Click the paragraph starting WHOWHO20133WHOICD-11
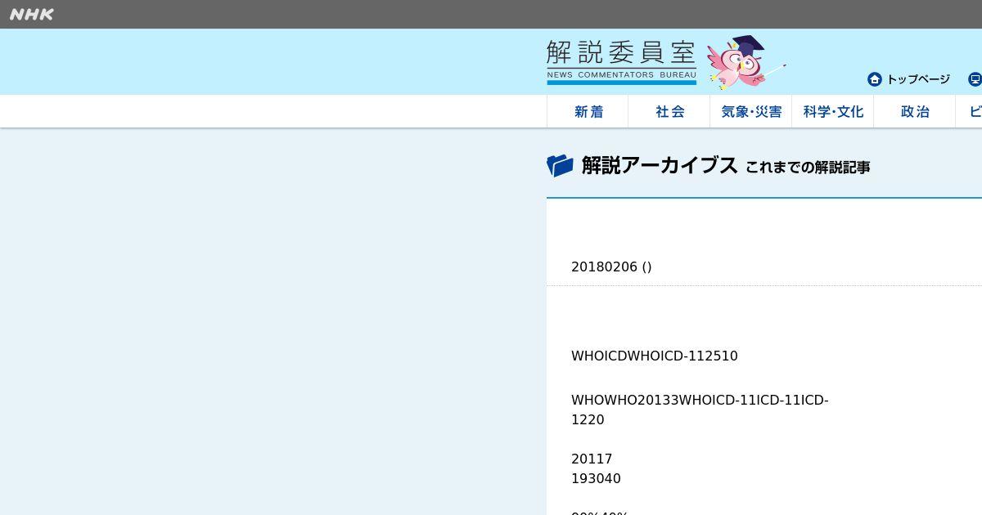 (x=700, y=410)
